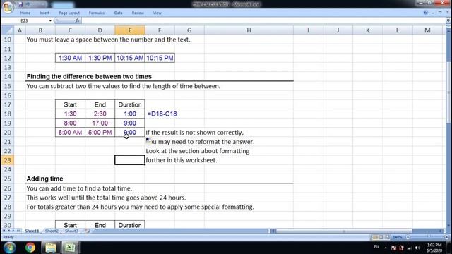Select the Duration header in row 17
The image size is (452, 254).
coord(130,104)
